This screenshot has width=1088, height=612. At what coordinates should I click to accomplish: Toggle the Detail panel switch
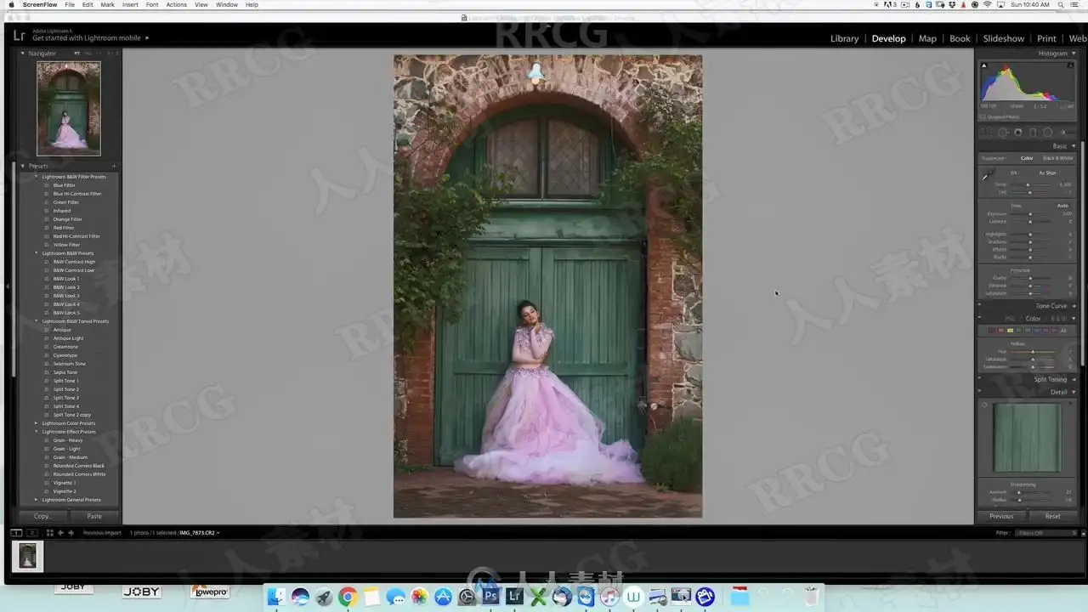pos(979,390)
